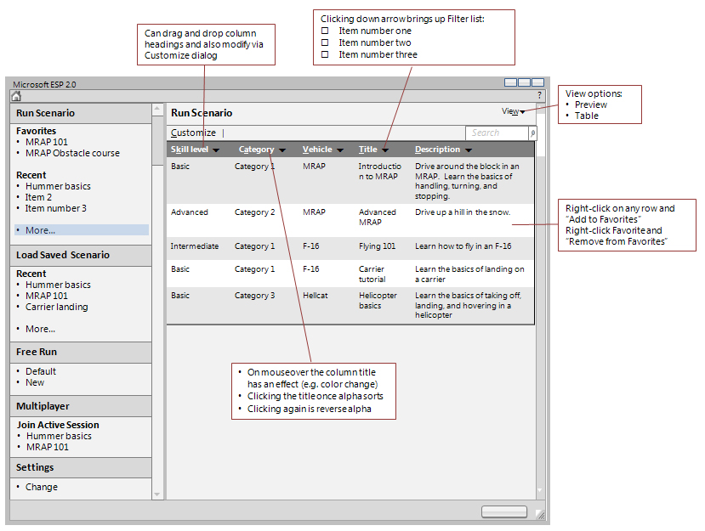Click the Home icon in toolbar
Image resolution: width=705 pixels, height=531 pixels.
[x=16, y=96]
